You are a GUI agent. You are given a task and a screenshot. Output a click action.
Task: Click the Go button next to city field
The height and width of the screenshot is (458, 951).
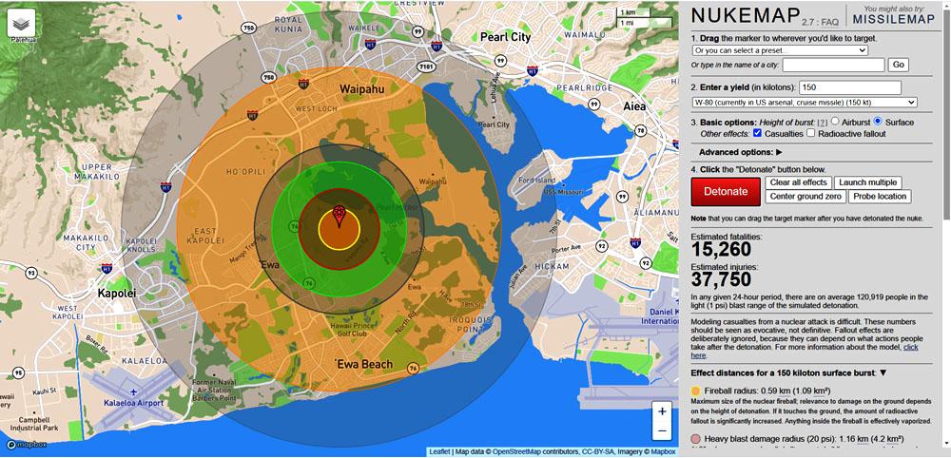[x=899, y=65]
